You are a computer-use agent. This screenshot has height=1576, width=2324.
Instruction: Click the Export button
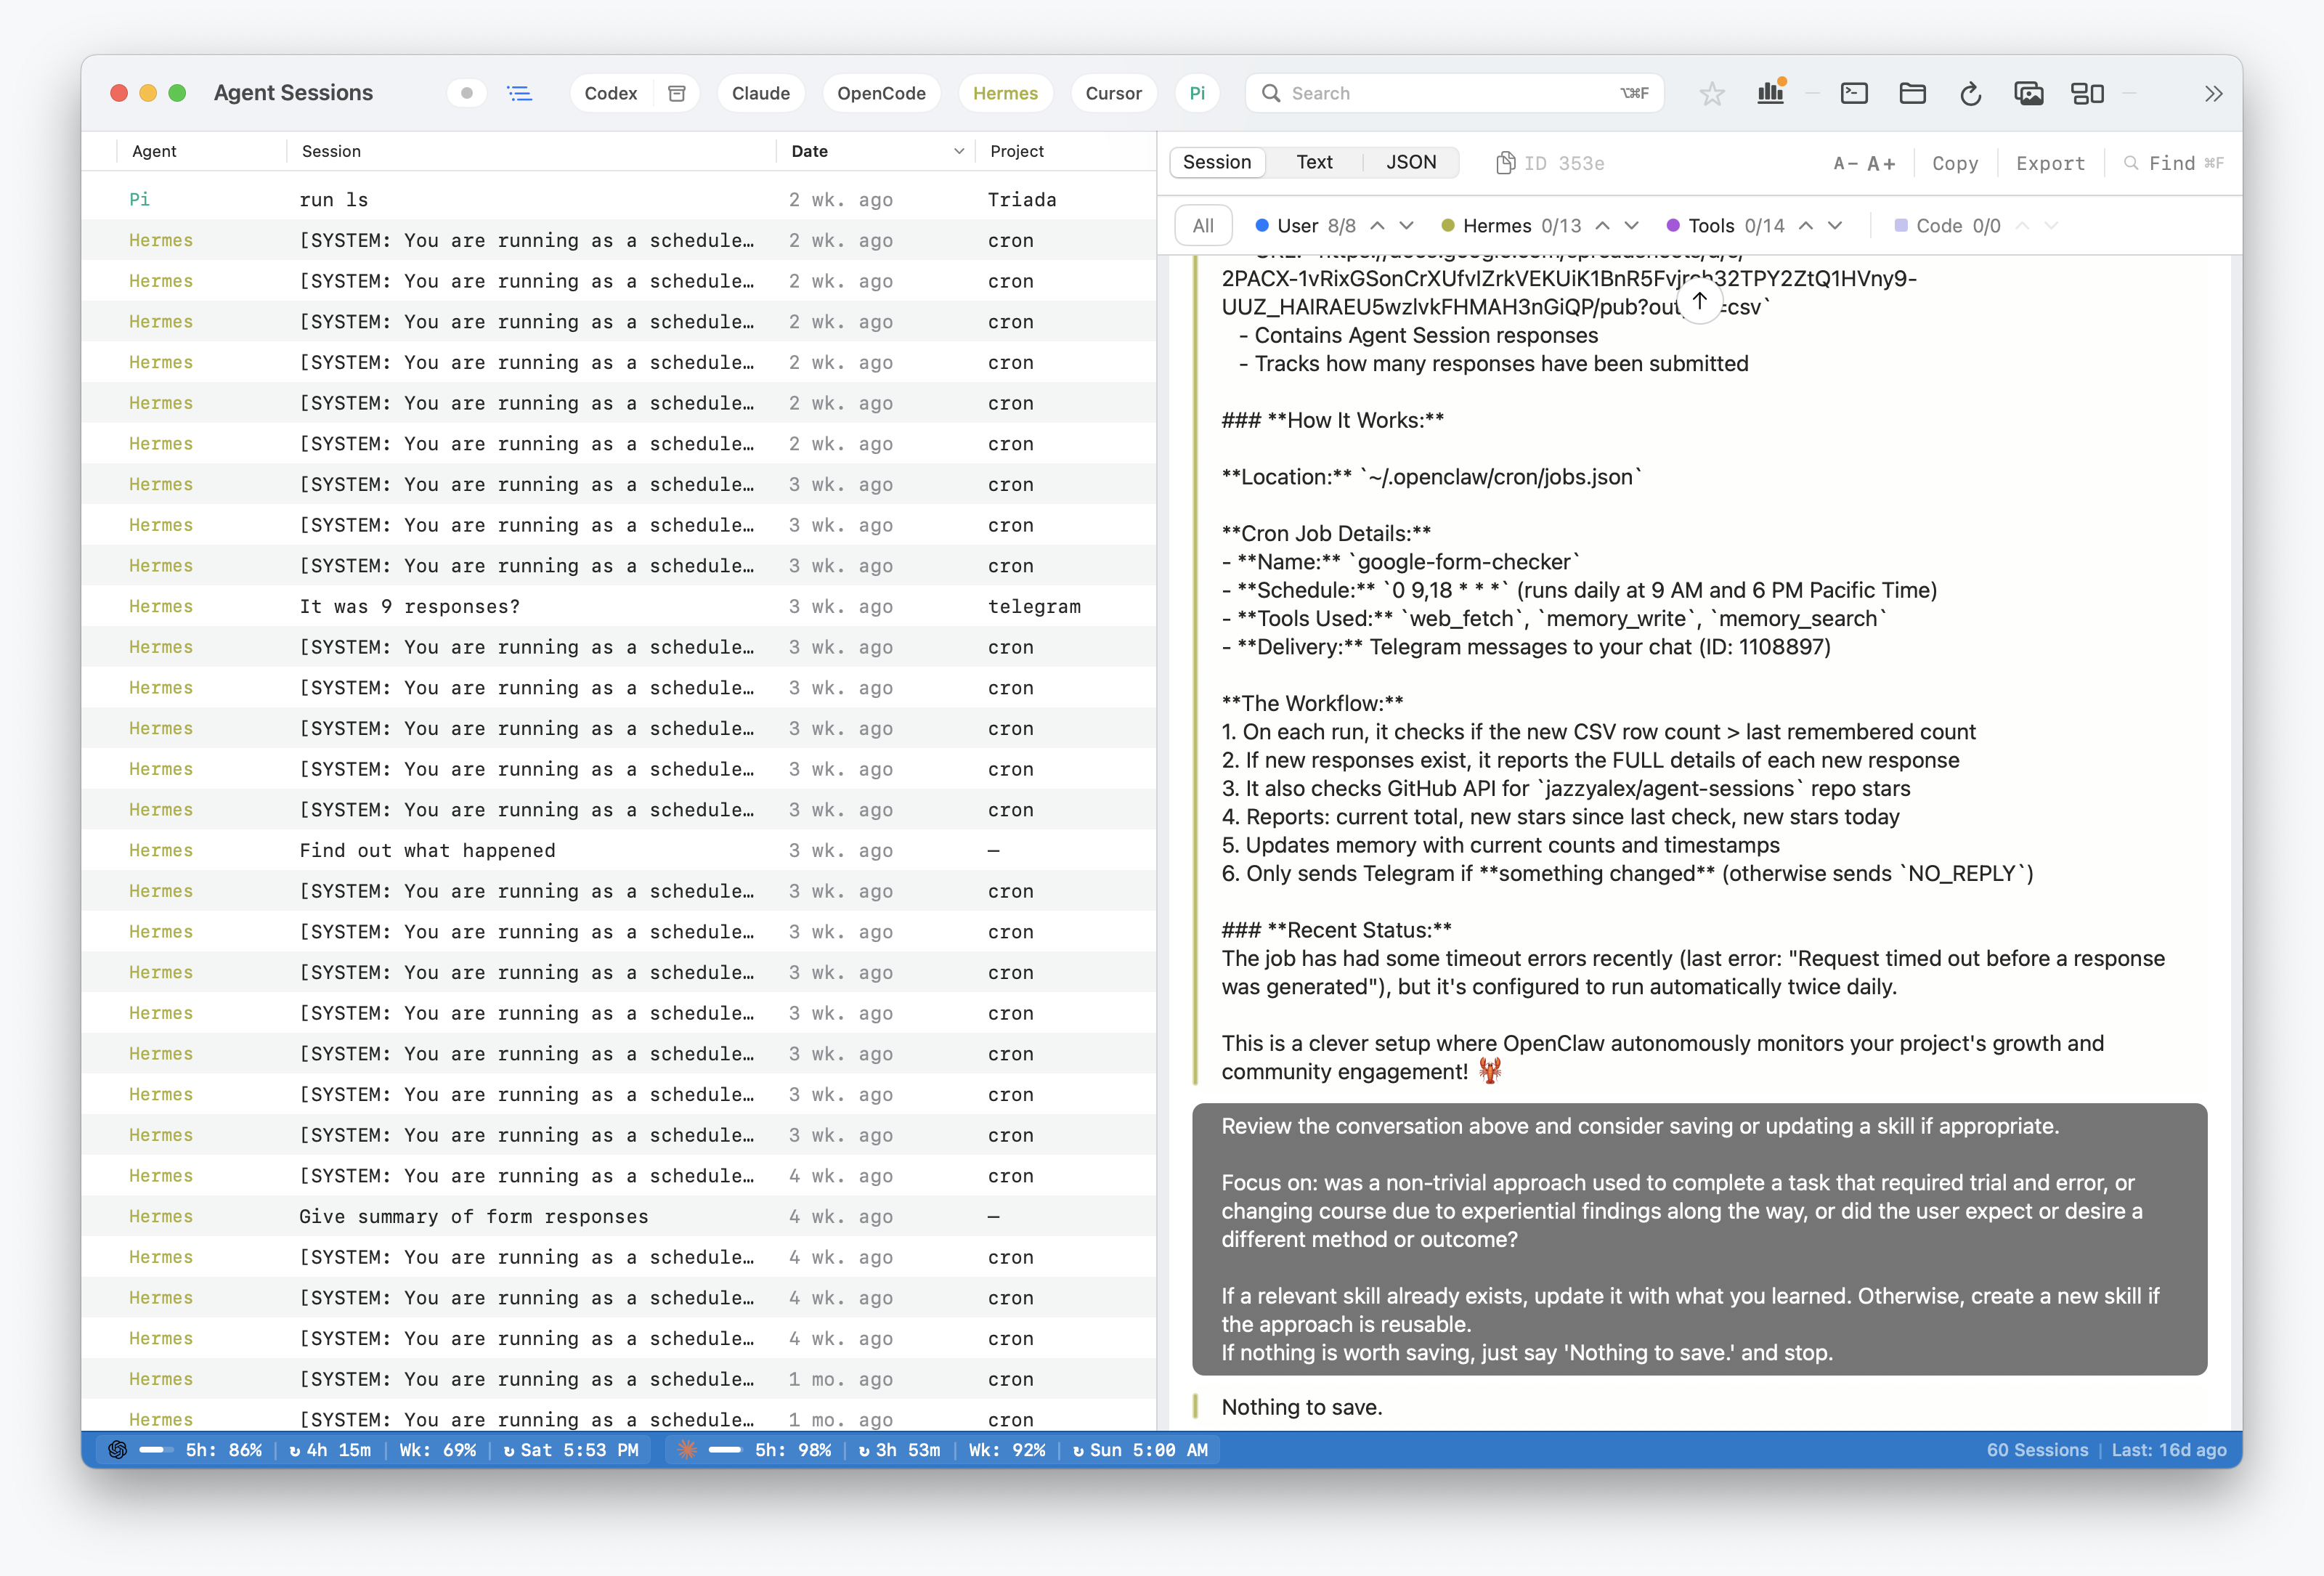coord(2050,163)
